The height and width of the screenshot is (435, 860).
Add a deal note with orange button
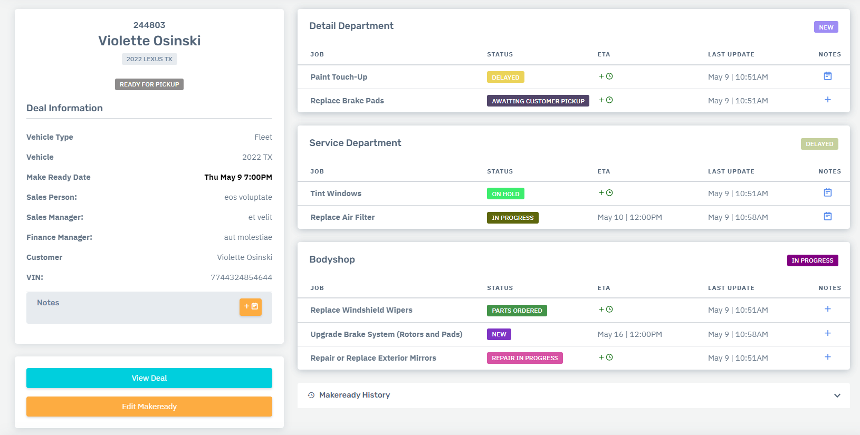pyautogui.click(x=251, y=307)
